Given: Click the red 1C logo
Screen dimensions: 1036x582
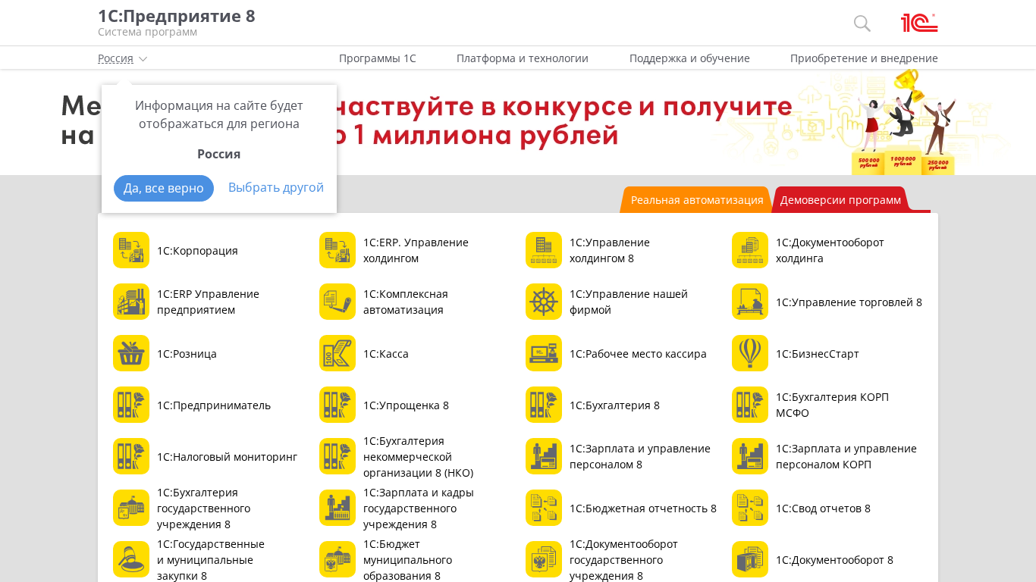Looking at the screenshot, I should click(919, 23).
